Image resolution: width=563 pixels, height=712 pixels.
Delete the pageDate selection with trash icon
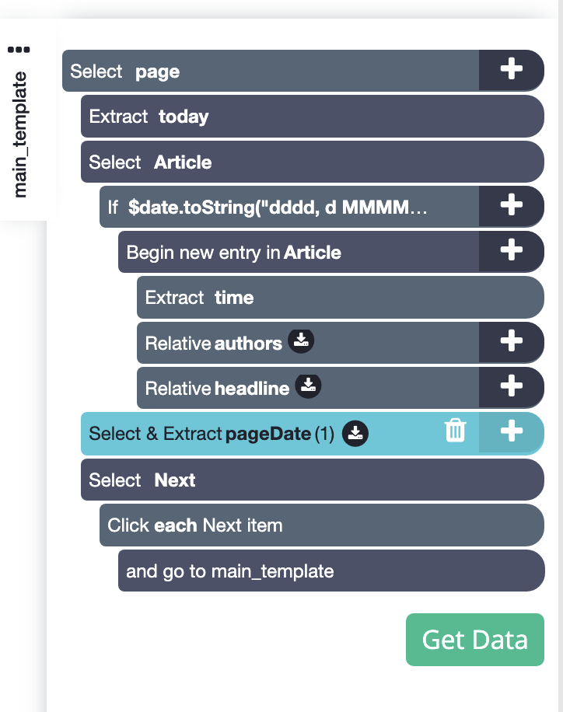[x=456, y=431]
